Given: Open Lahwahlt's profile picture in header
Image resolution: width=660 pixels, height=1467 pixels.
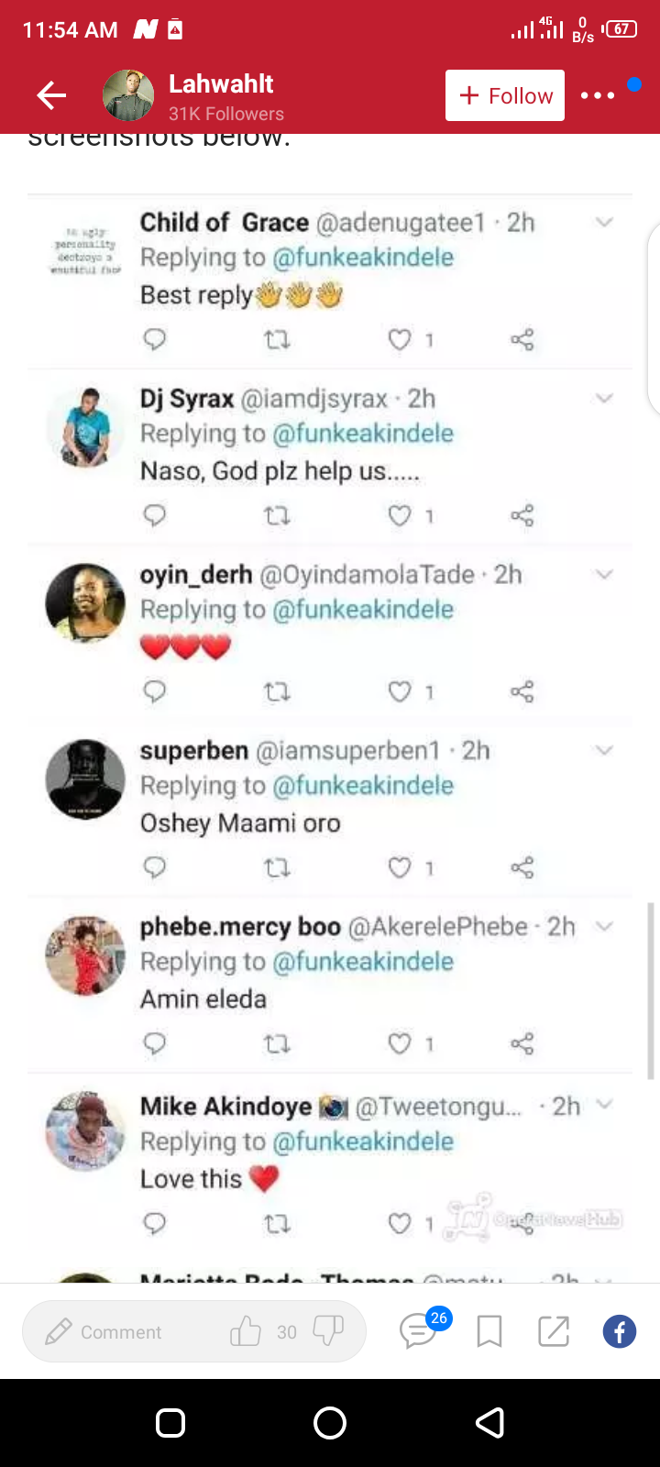Looking at the screenshot, I should (128, 95).
